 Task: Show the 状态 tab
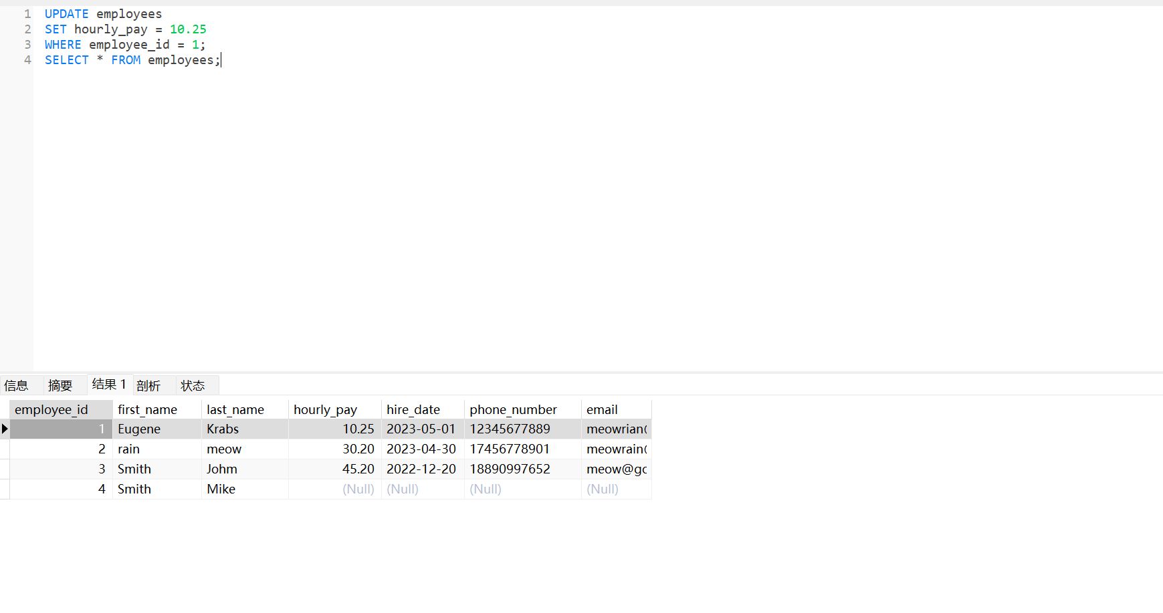point(193,385)
